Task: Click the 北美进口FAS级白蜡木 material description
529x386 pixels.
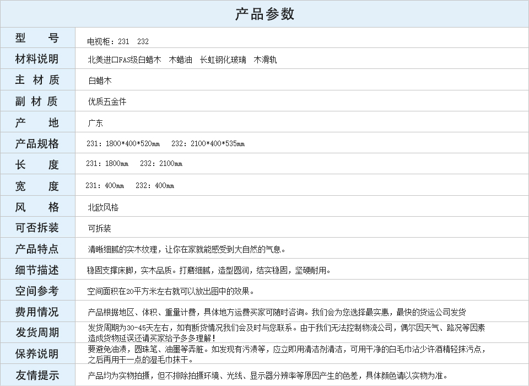Action: click(125, 60)
